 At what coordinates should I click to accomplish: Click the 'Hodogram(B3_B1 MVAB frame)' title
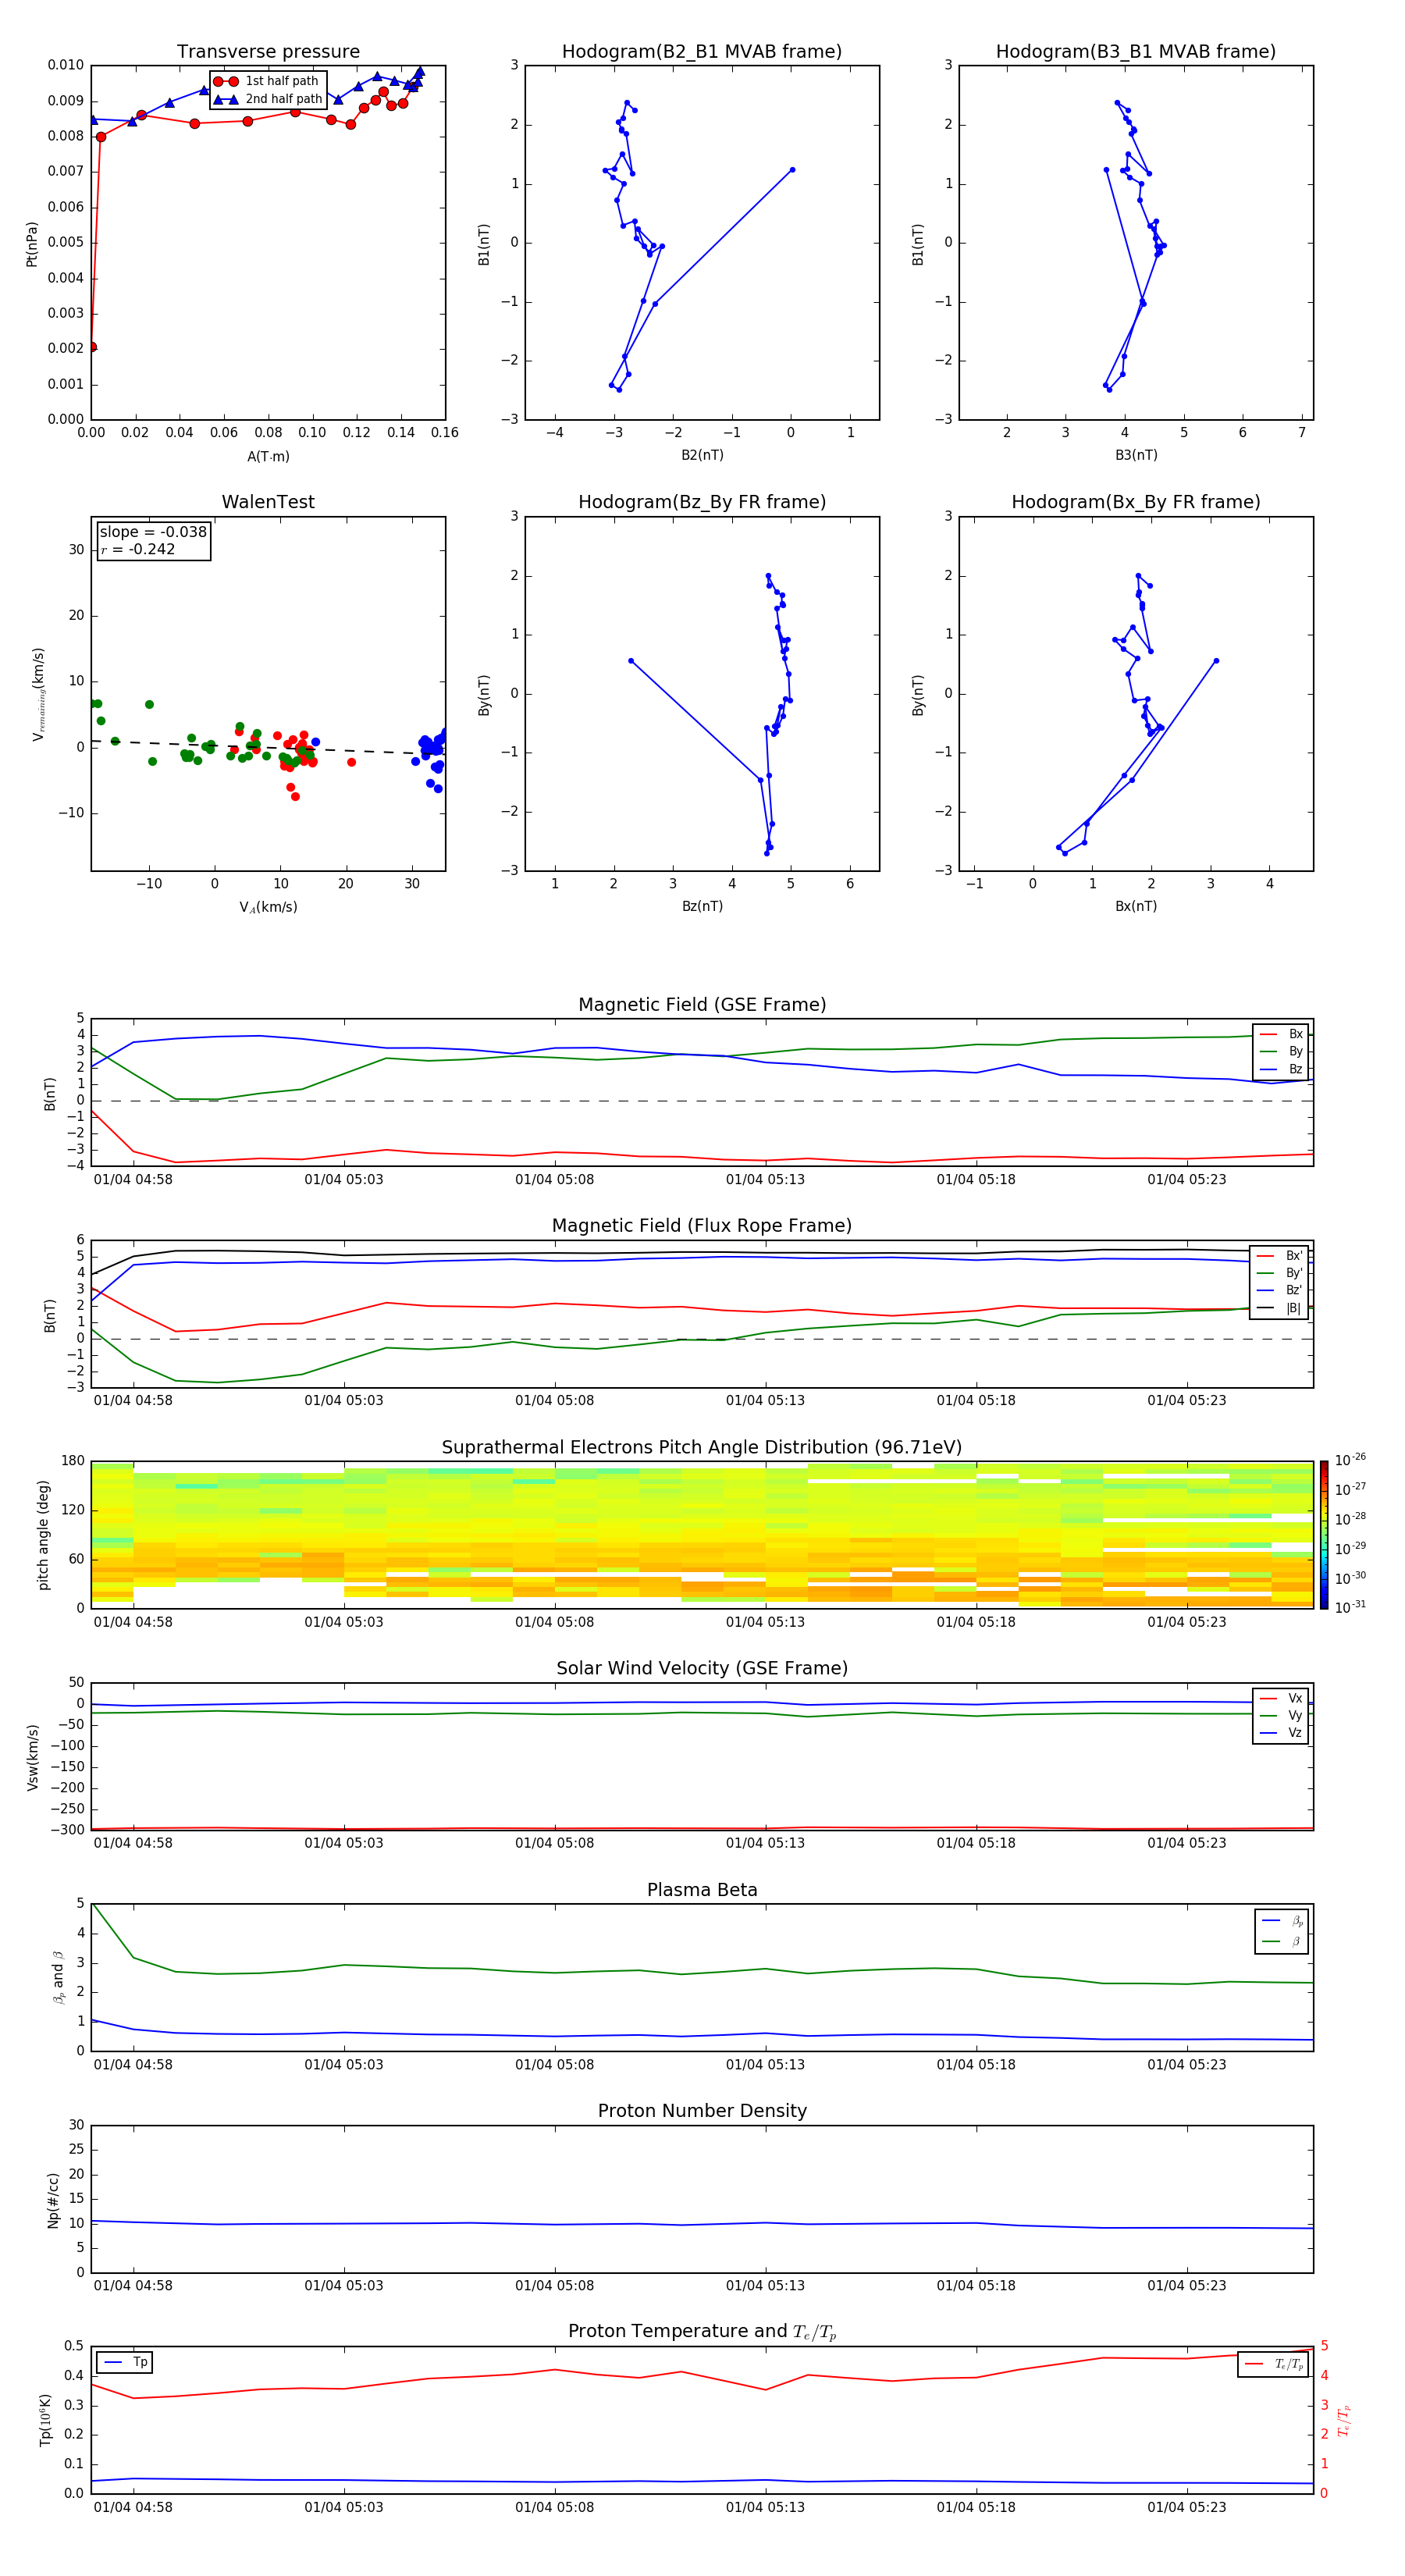pyautogui.click(x=1136, y=51)
